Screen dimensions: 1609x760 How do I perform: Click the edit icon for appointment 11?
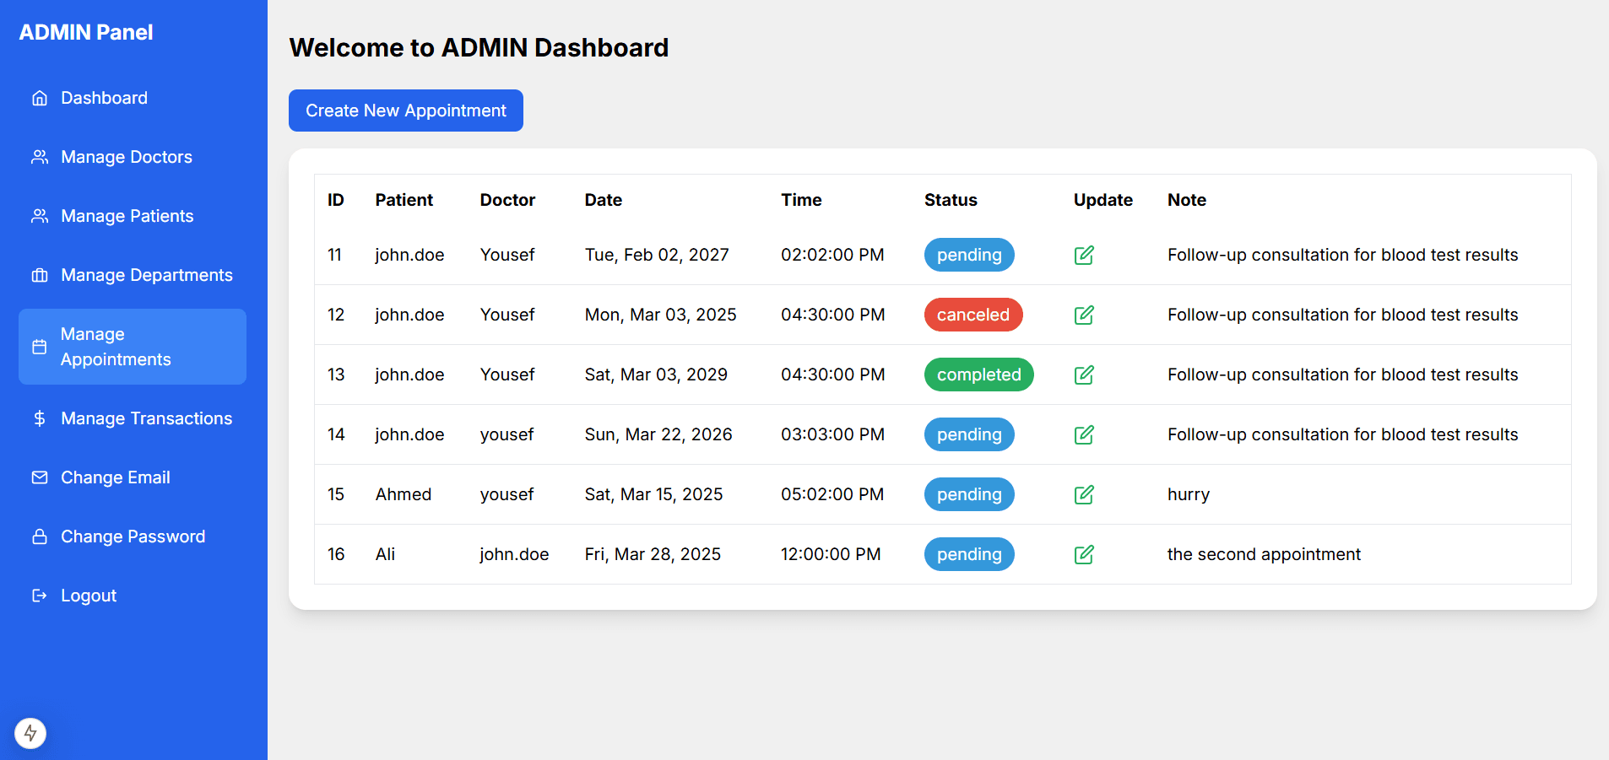pos(1084,255)
